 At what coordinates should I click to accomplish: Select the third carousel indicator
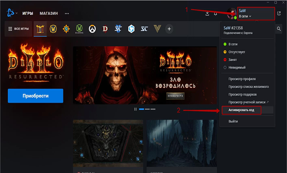tap(153, 109)
